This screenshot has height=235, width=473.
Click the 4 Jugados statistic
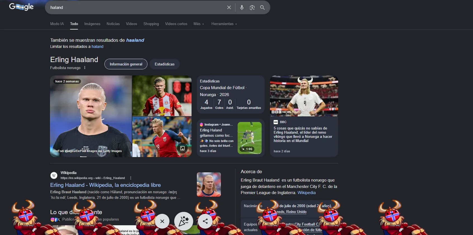point(206,104)
